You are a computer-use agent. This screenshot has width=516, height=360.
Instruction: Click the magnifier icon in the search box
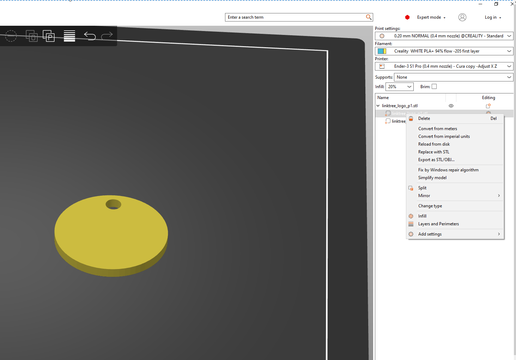369,17
